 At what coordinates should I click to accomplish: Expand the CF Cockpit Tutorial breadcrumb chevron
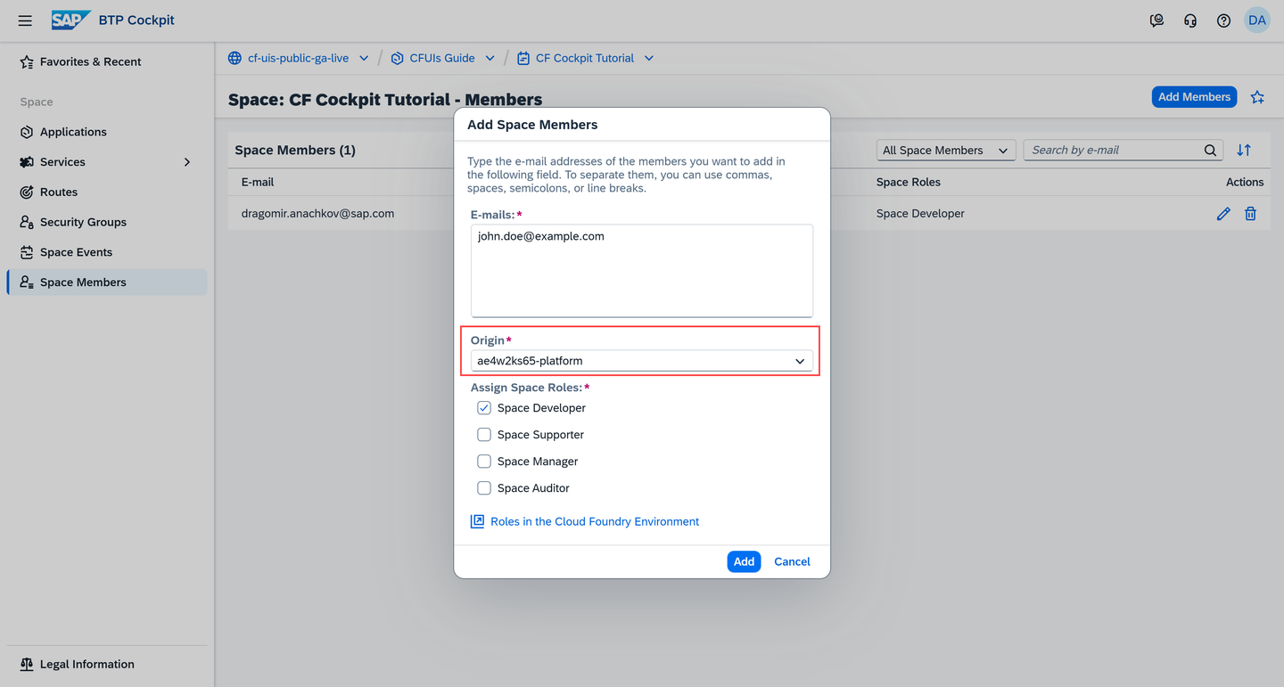click(648, 58)
